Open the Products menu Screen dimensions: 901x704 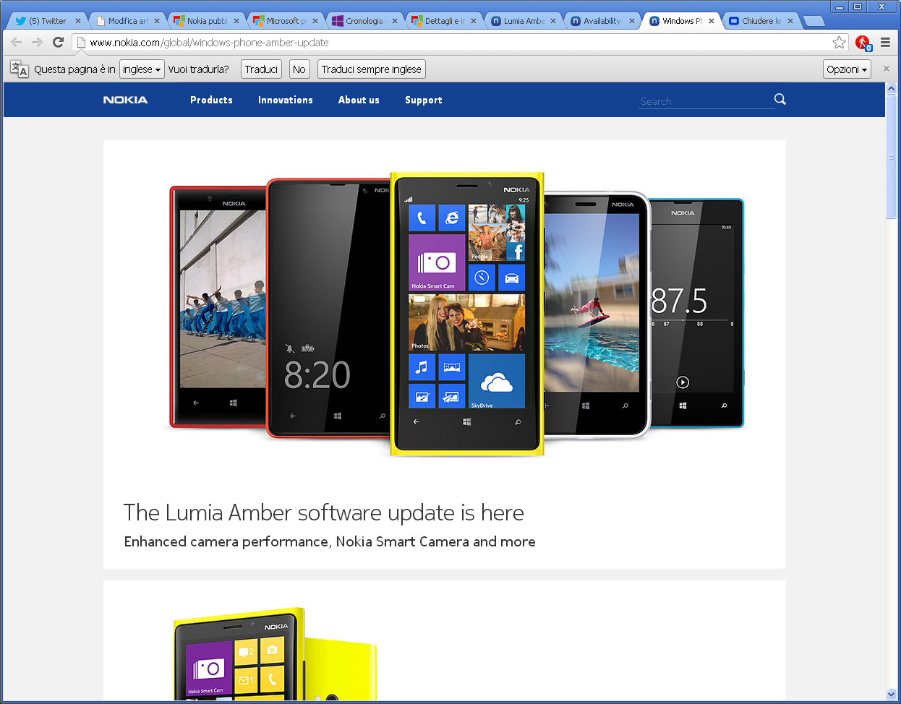pyautogui.click(x=211, y=100)
